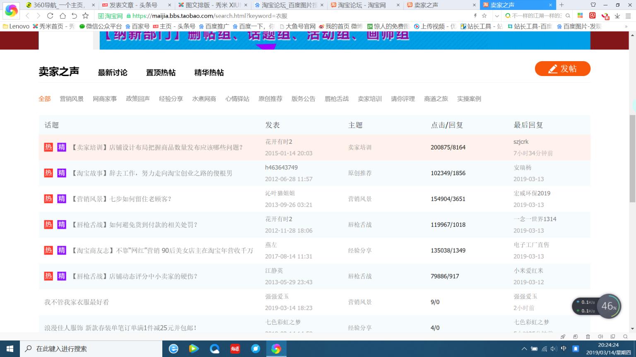The image size is (636, 357).
Task: Click reply count 200875/8164
Action: (448, 148)
